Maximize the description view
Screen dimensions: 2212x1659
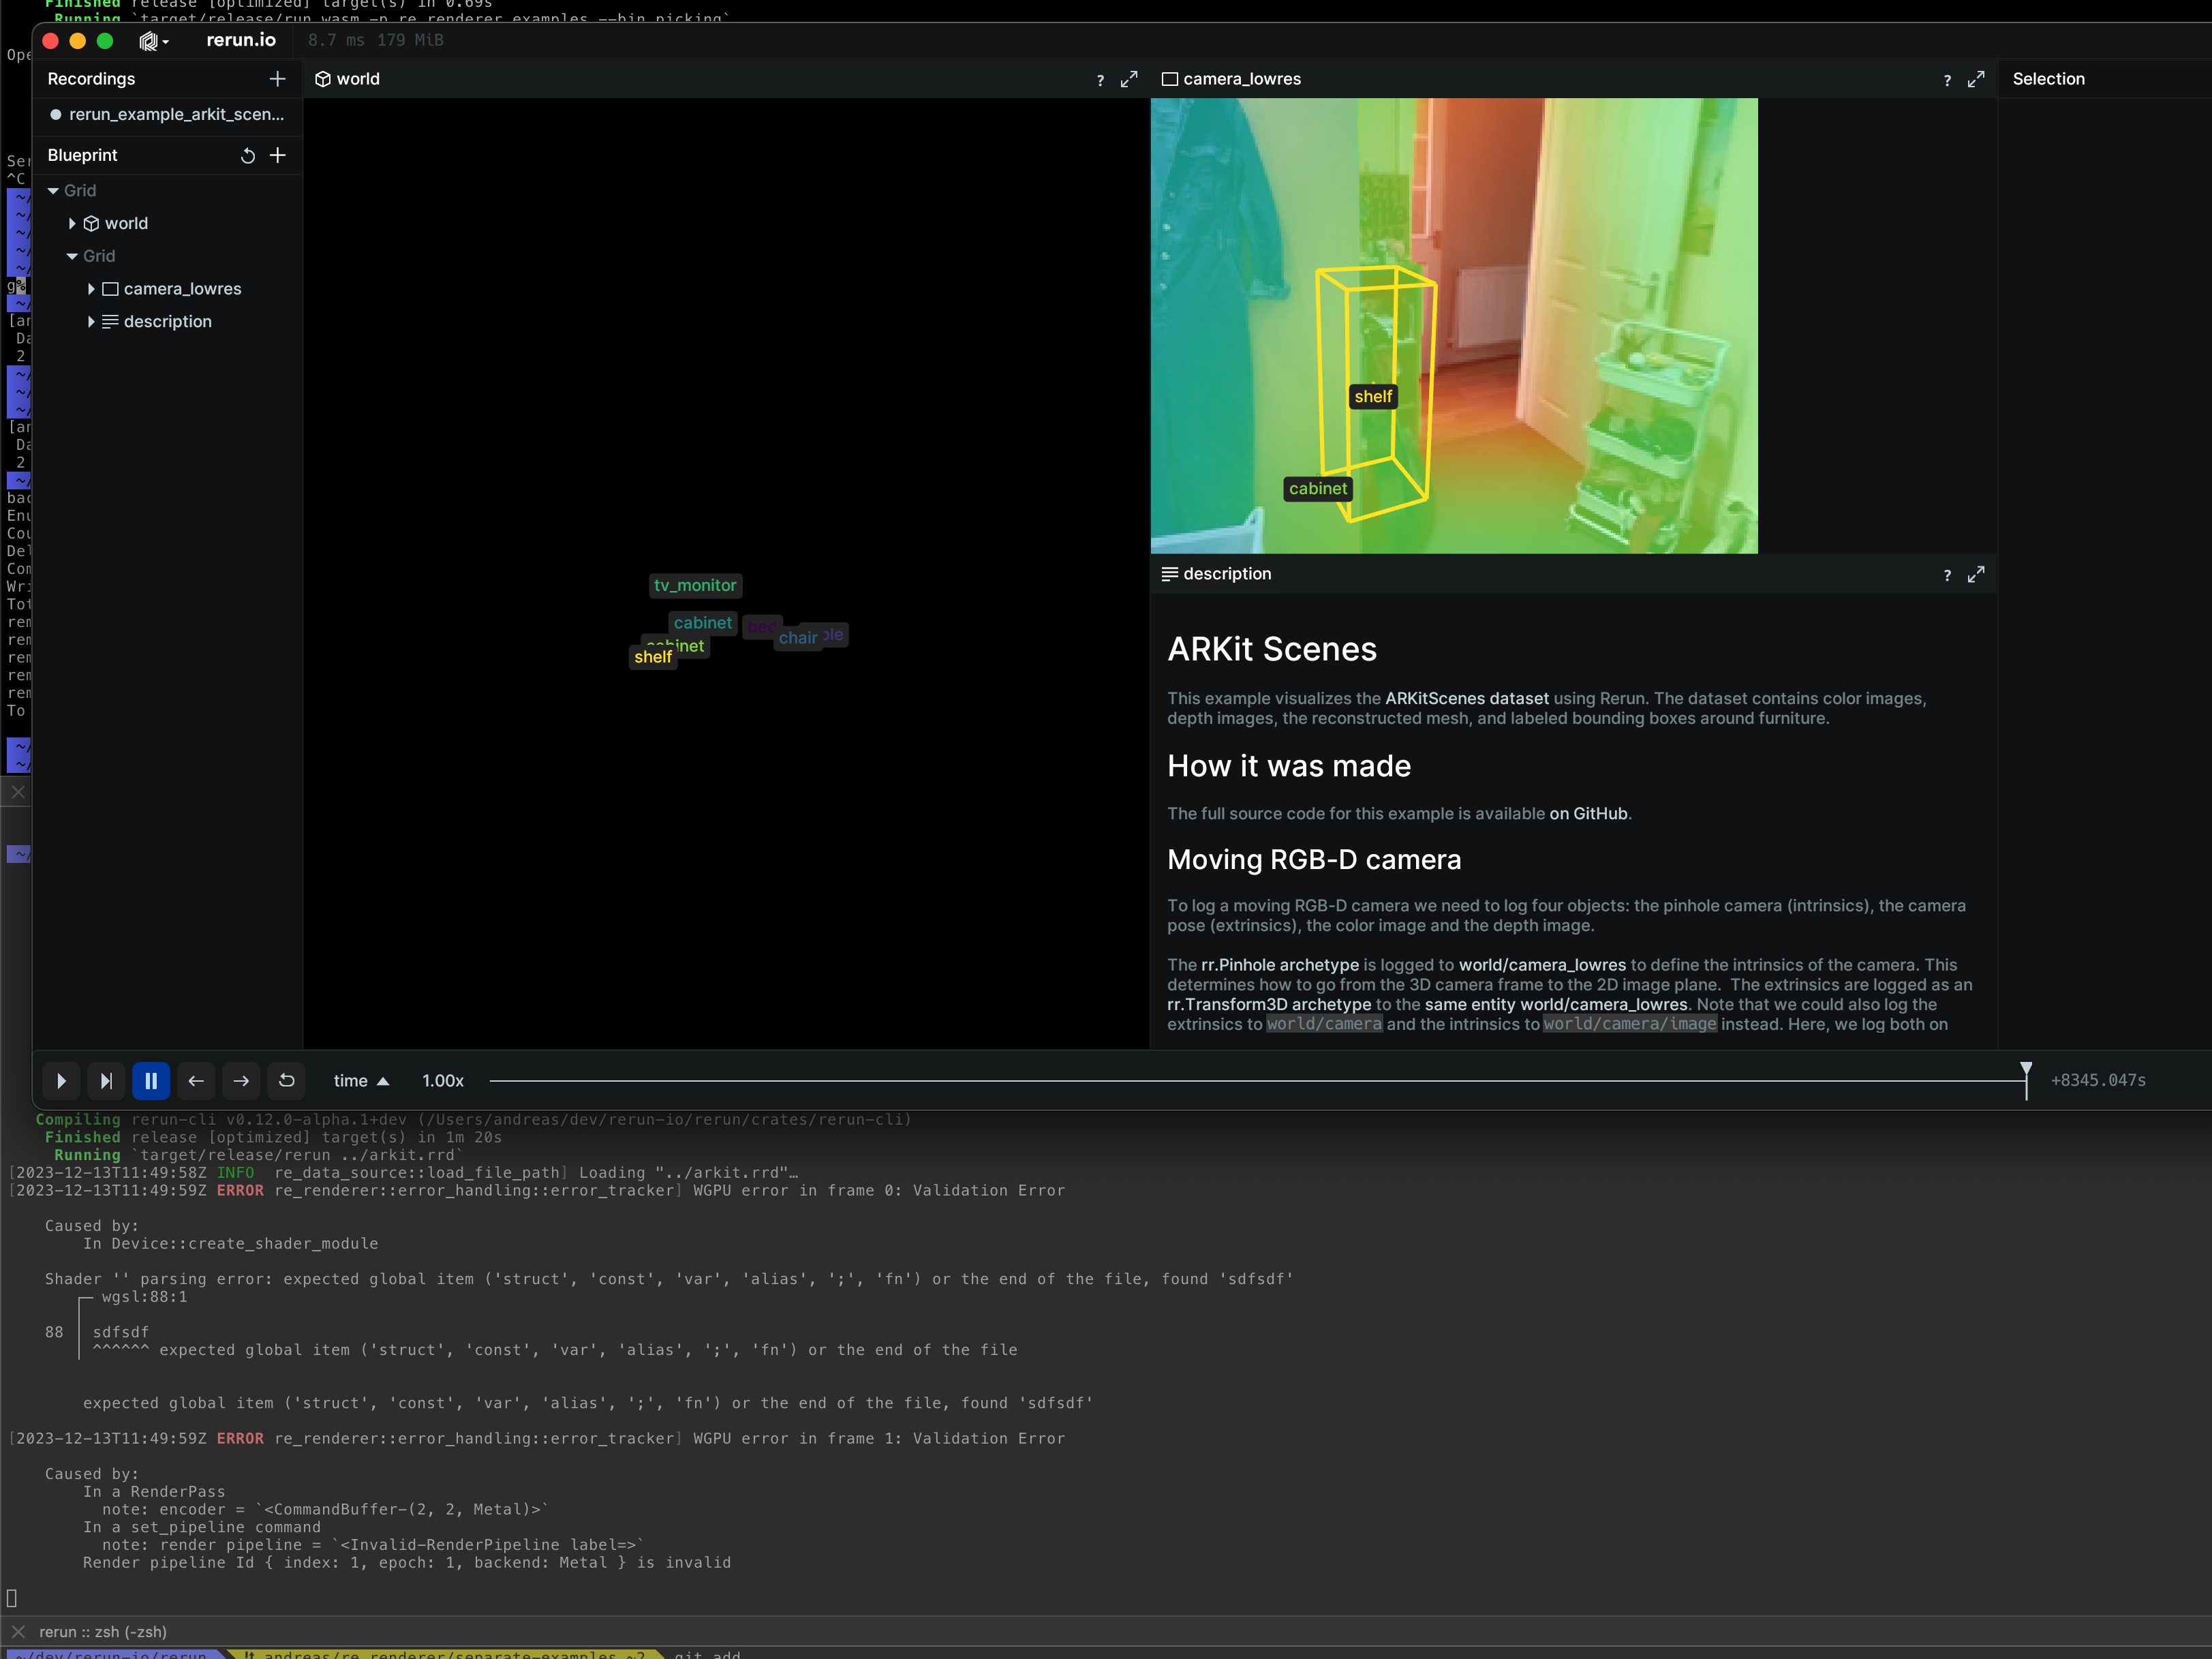click(1976, 574)
